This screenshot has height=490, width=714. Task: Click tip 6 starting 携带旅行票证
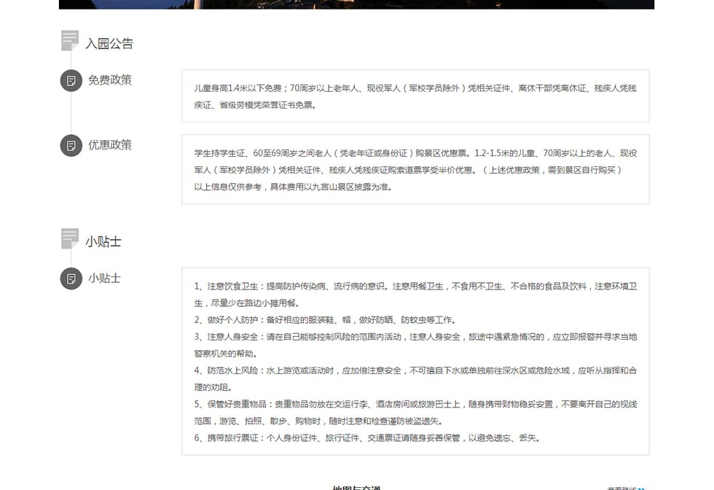pos(367,438)
